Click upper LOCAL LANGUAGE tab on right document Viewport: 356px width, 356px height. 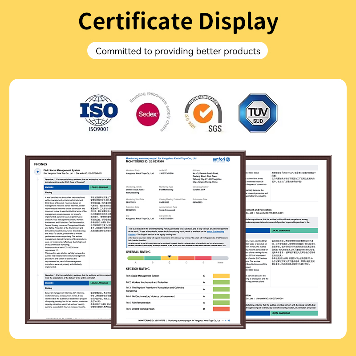(x=294, y=231)
